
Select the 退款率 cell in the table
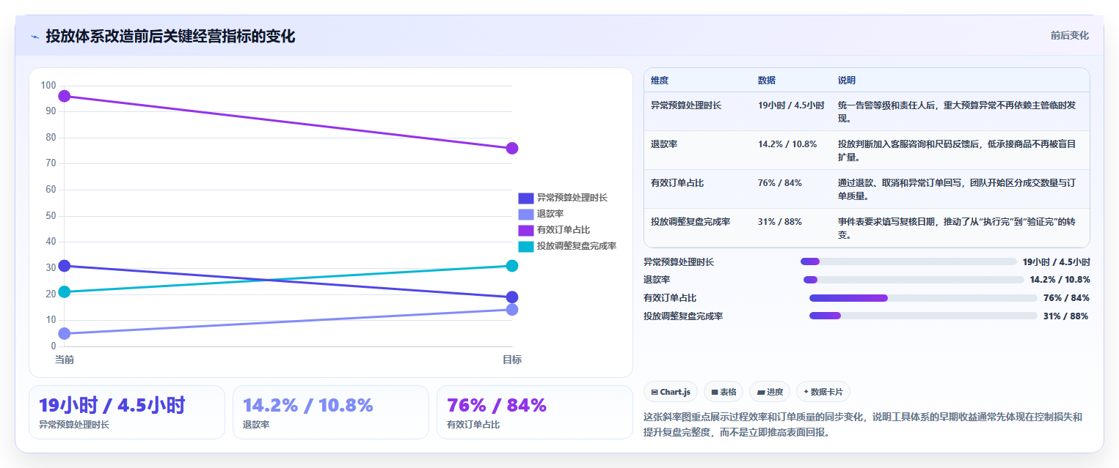(664, 144)
